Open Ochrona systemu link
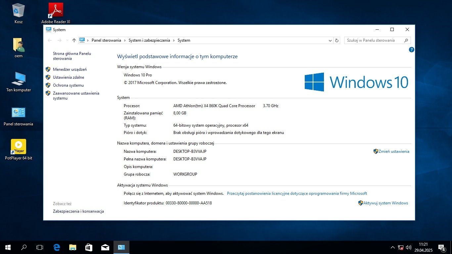This screenshot has height=254, width=452. click(x=68, y=85)
